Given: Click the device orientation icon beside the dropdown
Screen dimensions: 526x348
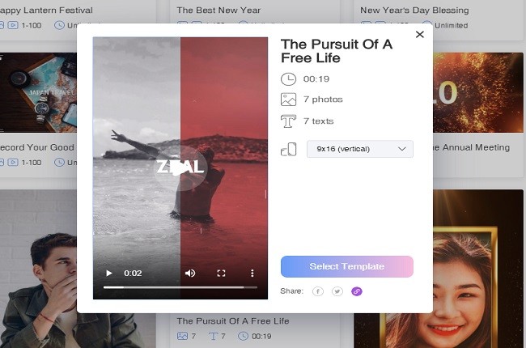Looking at the screenshot, I should [x=289, y=150].
